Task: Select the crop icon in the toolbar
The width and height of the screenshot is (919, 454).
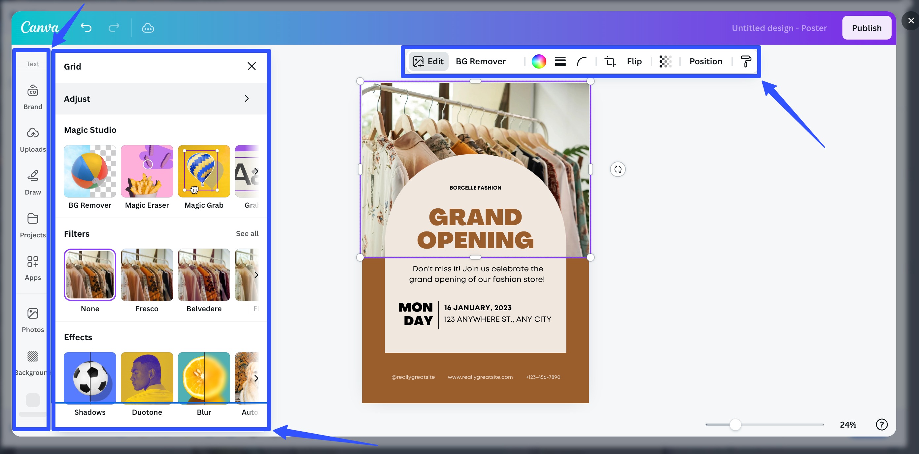Action: (x=610, y=61)
